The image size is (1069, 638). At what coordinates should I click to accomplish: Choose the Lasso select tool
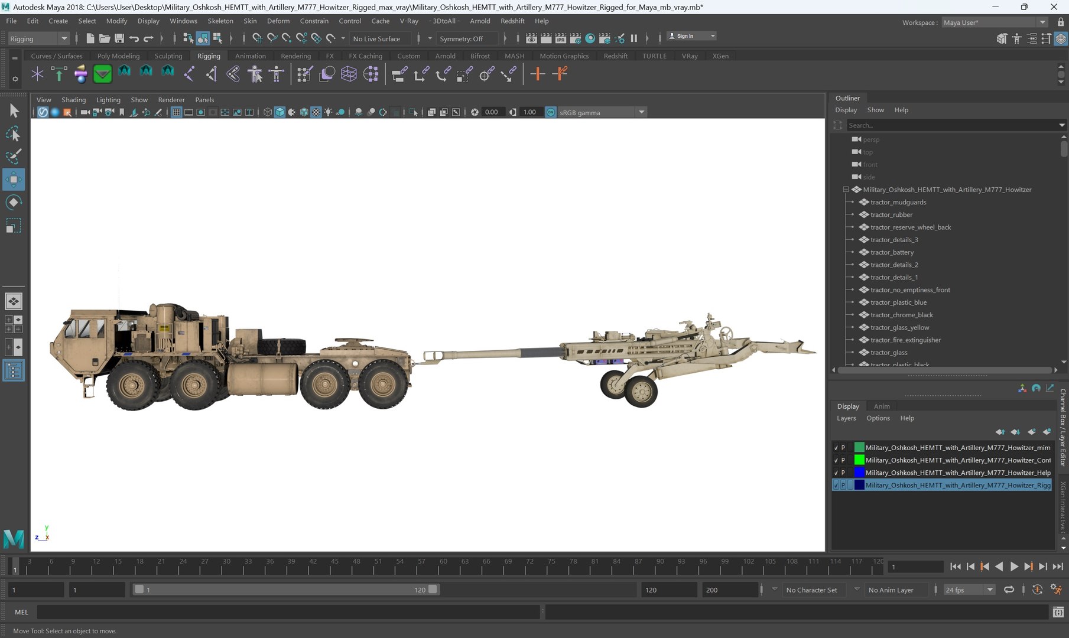14,134
